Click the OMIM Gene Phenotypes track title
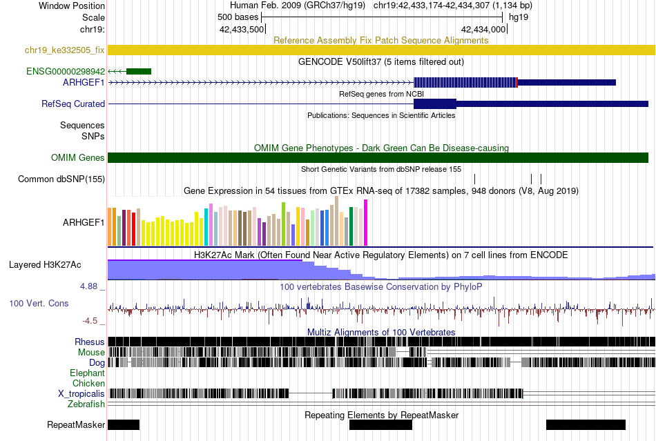The image size is (656, 441). pyautogui.click(x=381, y=148)
